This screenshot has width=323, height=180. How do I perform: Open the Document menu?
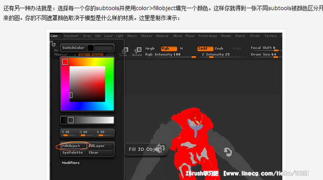(71, 36)
